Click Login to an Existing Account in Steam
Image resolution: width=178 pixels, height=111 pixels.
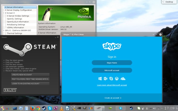coord(30,84)
